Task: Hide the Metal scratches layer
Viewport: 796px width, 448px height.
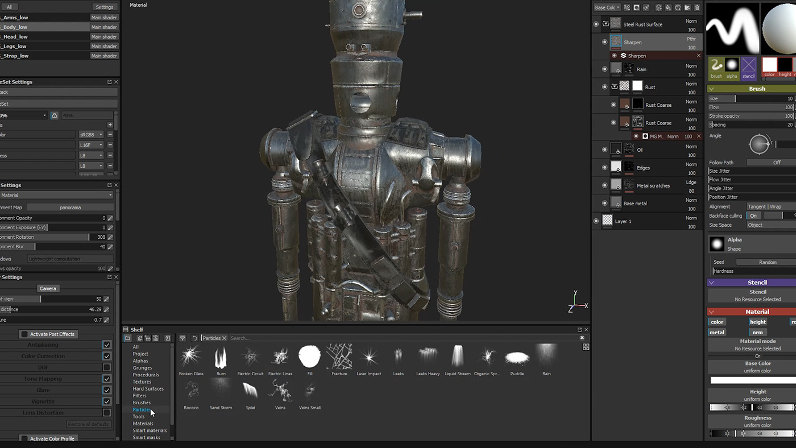Action: (x=604, y=185)
